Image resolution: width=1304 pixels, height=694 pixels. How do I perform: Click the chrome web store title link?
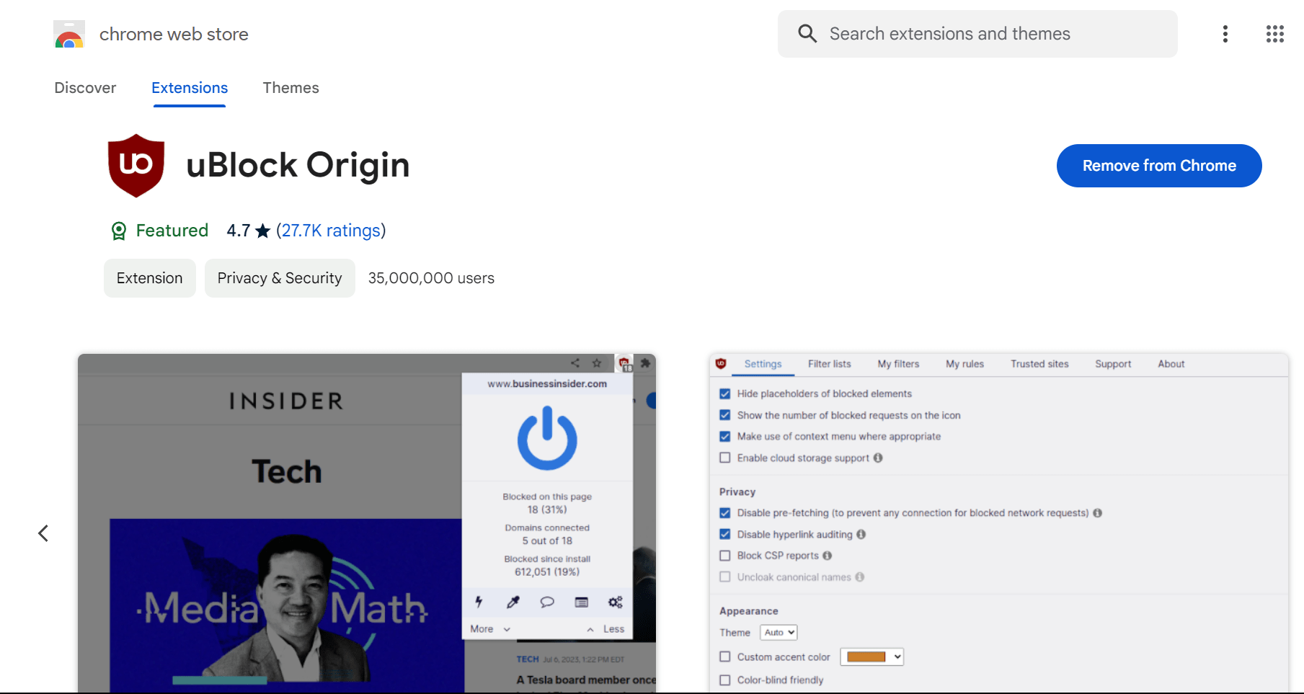[x=174, y=34]
